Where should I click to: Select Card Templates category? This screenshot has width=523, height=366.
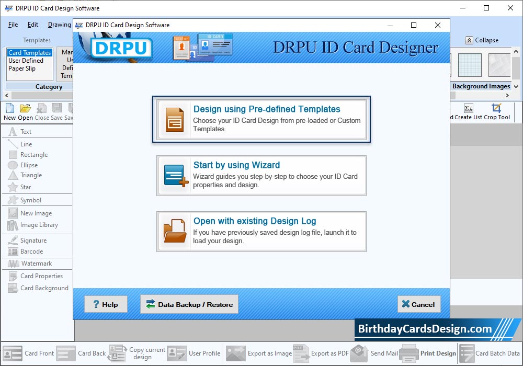30,53
